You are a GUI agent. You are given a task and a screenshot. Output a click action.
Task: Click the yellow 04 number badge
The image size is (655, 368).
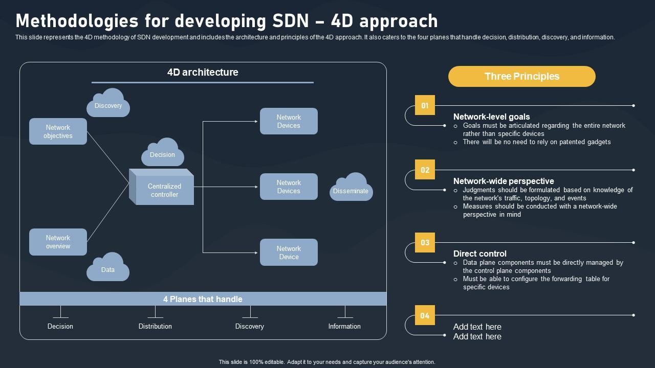coord(425,315)
